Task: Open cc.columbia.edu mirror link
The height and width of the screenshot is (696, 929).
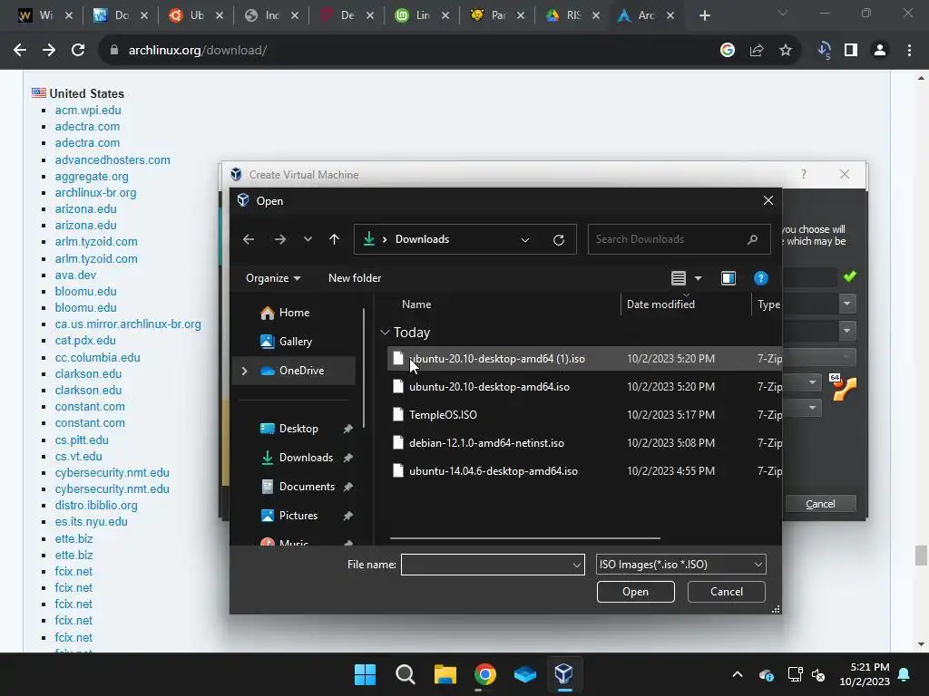Action: click(98, 357)
